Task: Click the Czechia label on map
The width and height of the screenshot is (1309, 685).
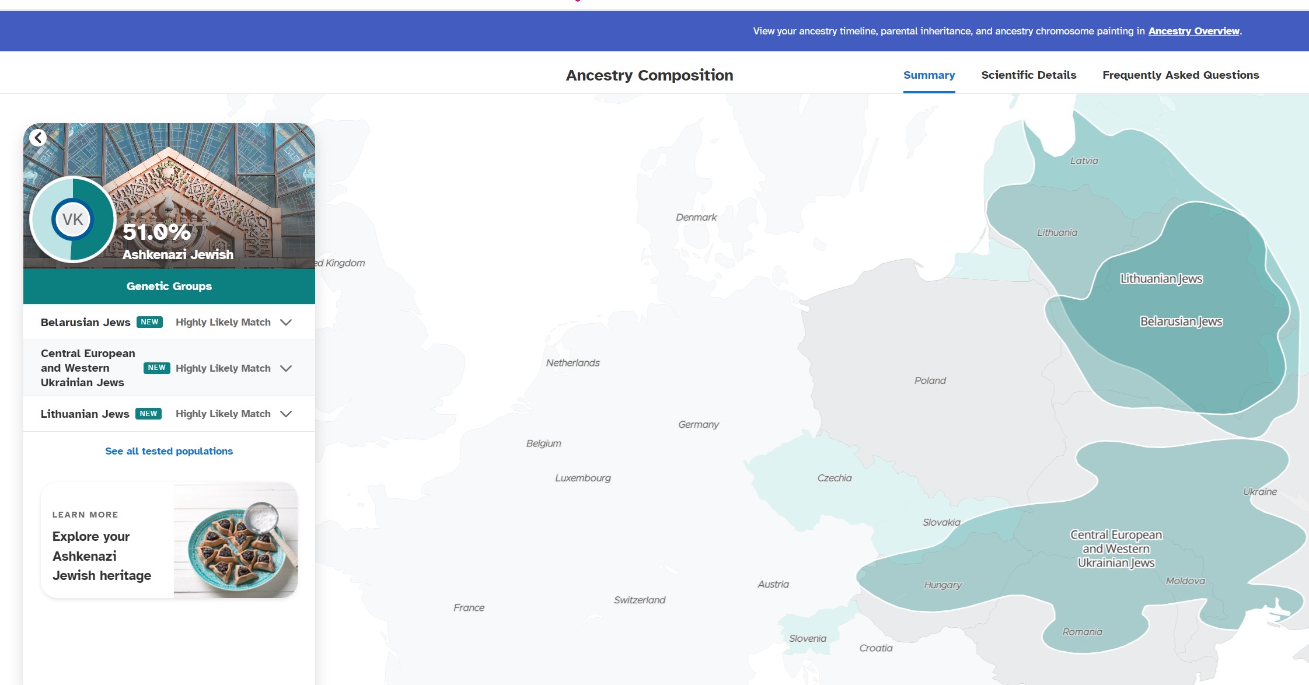Action: [835, 478]
